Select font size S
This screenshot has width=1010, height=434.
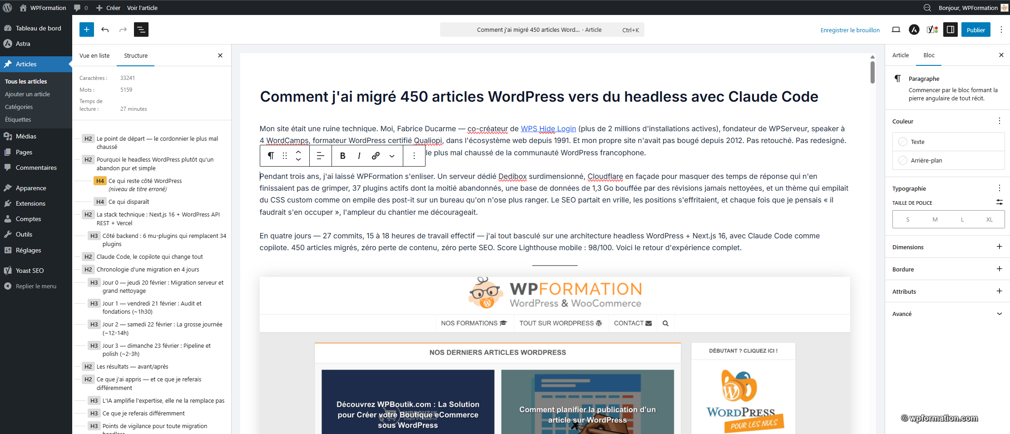click(908, 219)
